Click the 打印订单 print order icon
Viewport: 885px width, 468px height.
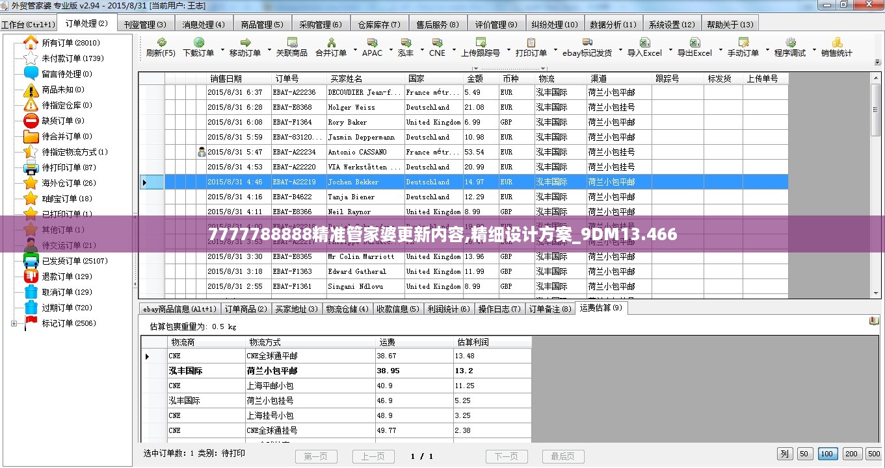point(531,43)
